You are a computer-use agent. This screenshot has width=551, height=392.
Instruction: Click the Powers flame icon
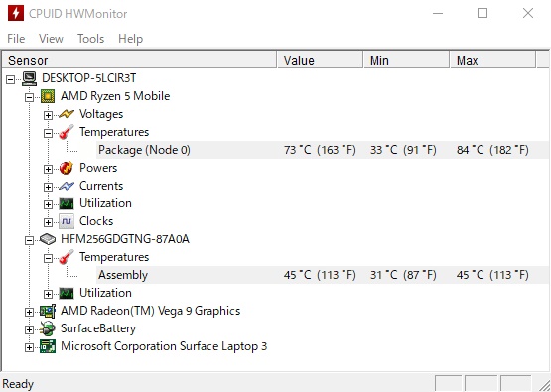(x=67, y=168)
